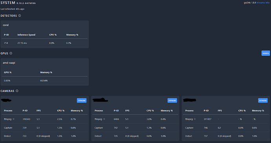Image resolution: width=271 pixels, height=143 pixels.
Task: Select ffmpeg memory value 0.4%
Action: [x=163, y=119]
